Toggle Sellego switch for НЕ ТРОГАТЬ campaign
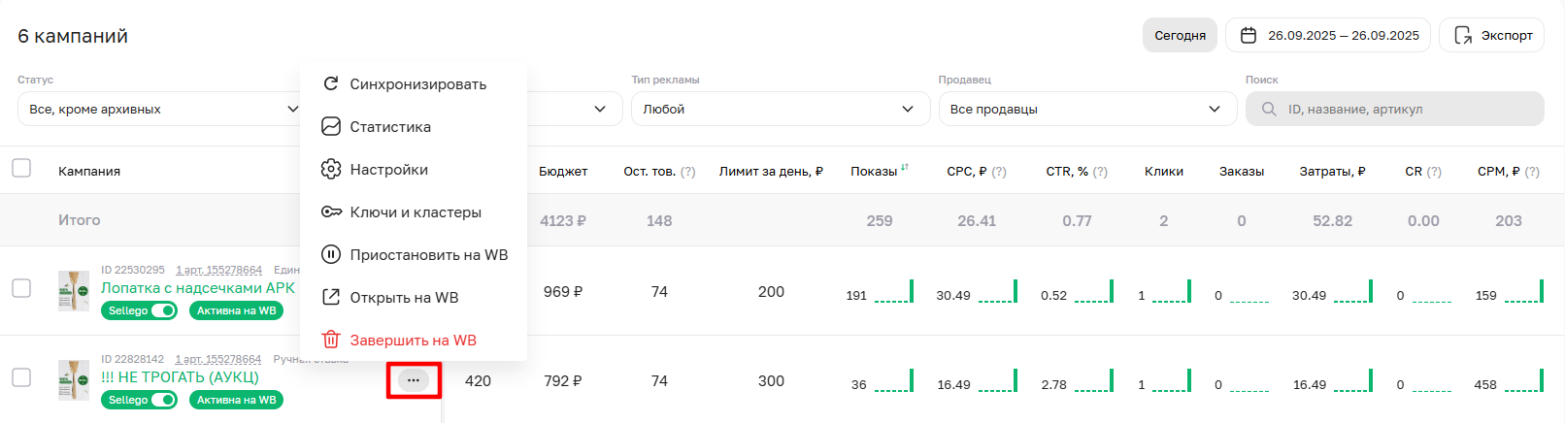This screenshot has width=1565, height=423. (x=163, y=400)
